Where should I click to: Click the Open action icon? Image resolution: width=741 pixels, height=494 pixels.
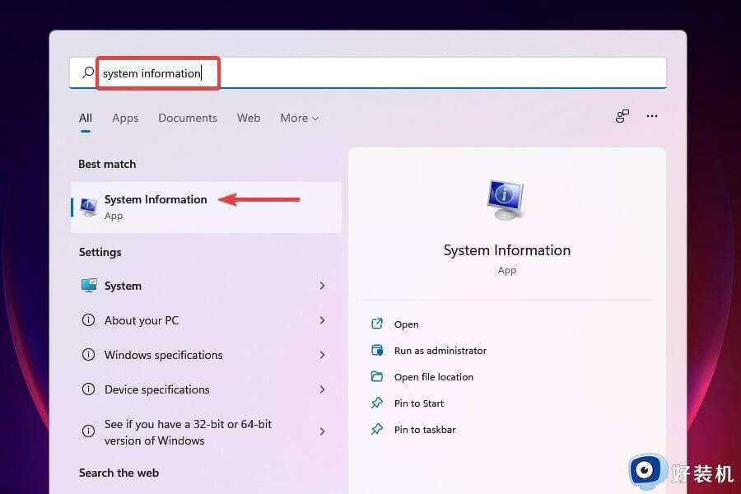(376, 324)
